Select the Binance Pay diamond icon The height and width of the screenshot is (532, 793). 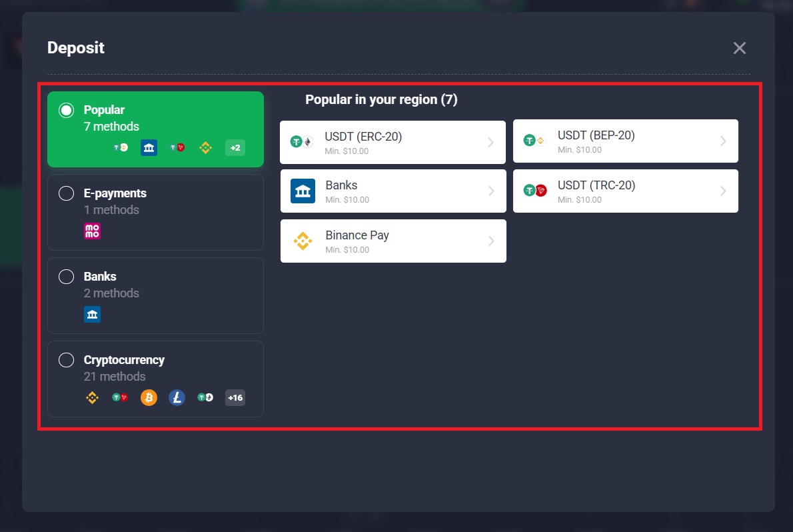(x=303, y=241)
